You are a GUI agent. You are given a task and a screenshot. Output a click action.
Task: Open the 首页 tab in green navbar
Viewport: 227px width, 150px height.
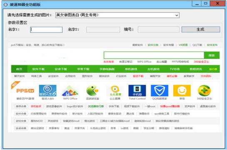click(19, 69)
